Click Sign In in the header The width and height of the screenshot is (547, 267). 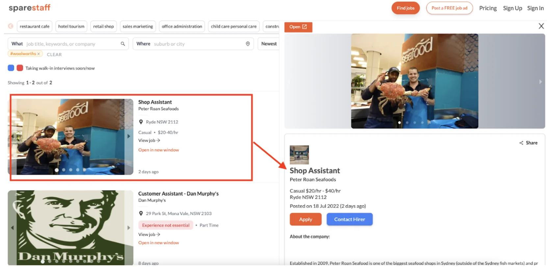tap(535, 8)
